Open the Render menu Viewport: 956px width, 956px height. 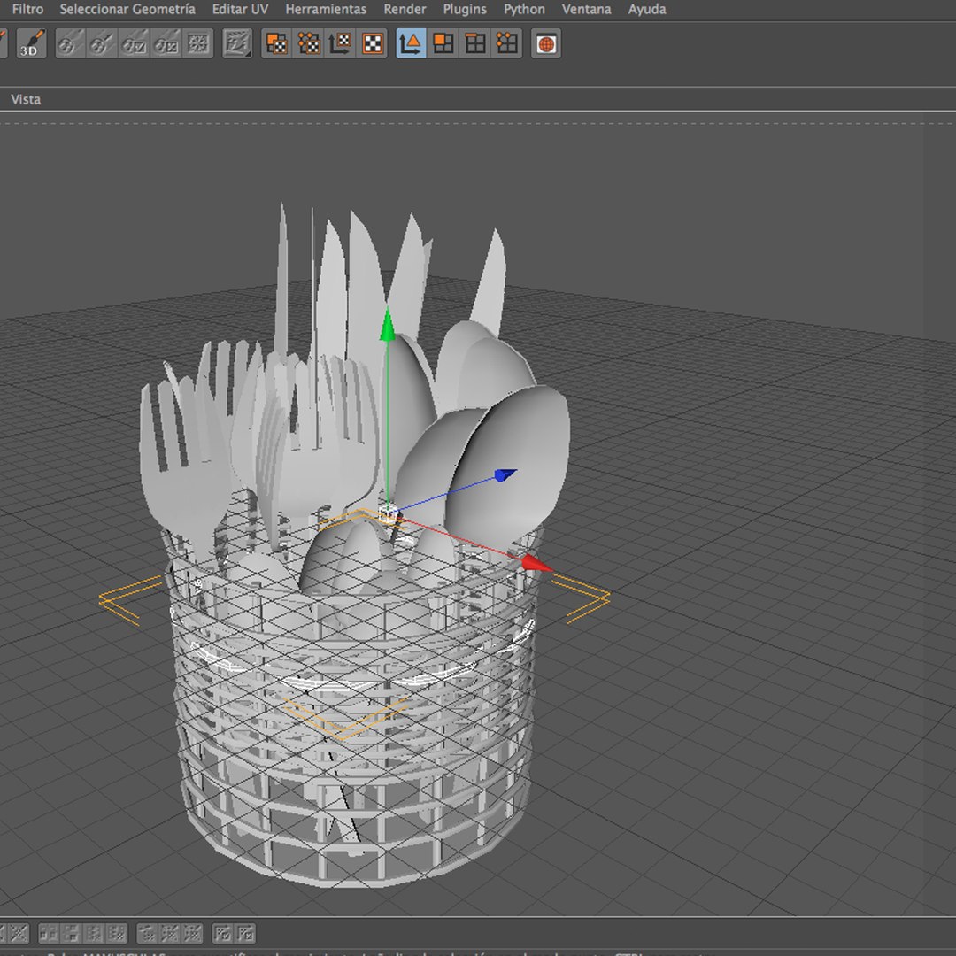coord(405,9)
